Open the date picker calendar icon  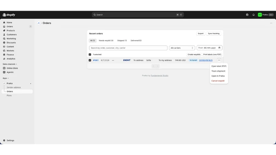[219, 48]
